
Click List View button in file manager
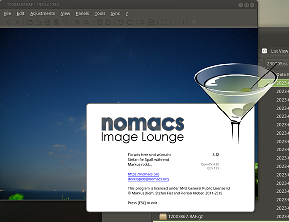279,51
